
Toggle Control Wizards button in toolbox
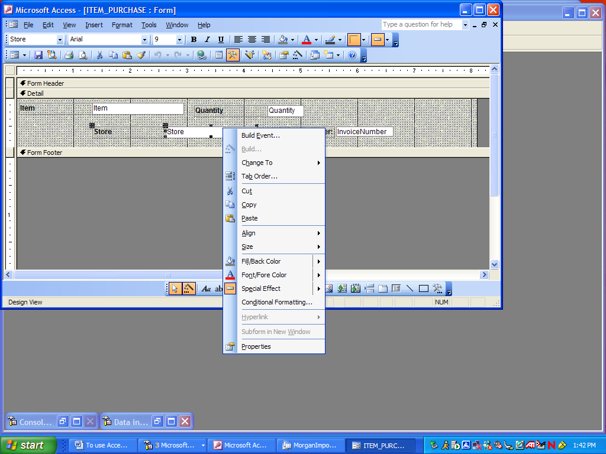point(189,289)
